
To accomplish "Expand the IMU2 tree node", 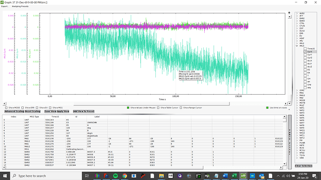I will 297,43.
